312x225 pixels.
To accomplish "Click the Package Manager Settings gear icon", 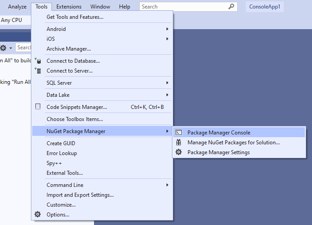I will tap(179, 152).
